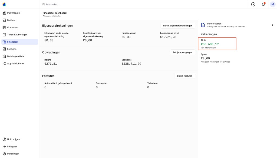Click the Verwacht value €238.711,79
This screenshot has height=158, width=277.
pos(131,64)
